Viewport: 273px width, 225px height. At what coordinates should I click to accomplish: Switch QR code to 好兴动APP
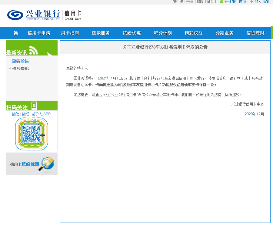click(x=42, y=114)
